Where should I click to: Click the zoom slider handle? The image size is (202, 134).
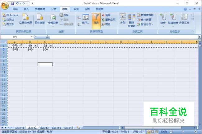[183, 132]
